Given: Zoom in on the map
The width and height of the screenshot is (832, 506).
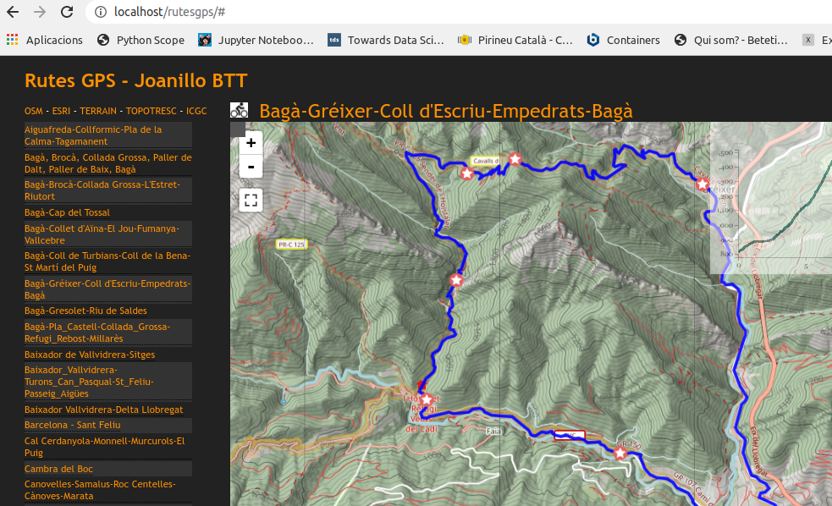Looking at the screenshot, I should 251,143.
